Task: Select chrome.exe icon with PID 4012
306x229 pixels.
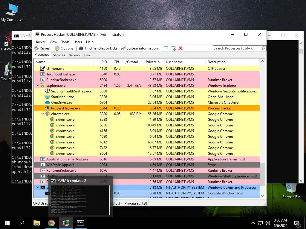Action: click(x=52, y=142)
